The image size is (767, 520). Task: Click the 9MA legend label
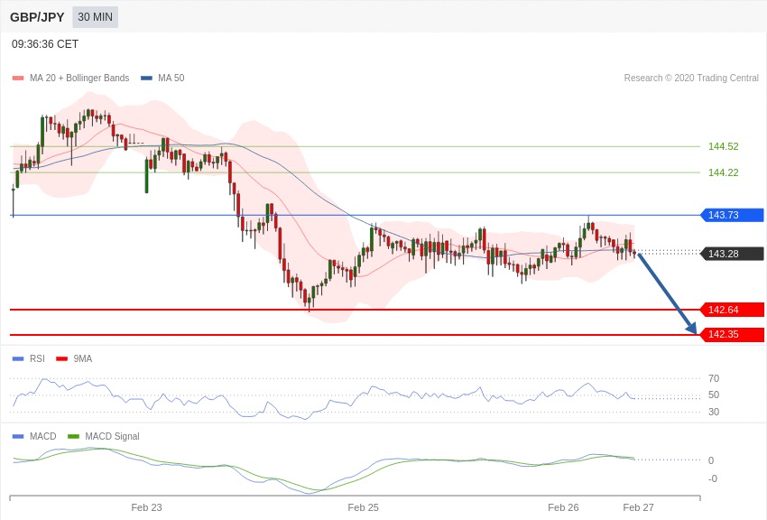pyautogui.click(x=83, y=358)
